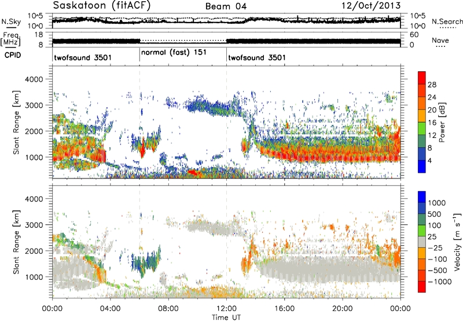Click the '12:00' time tick label
The width and height of the screenshot is (463, 321).
pos(226,309)
